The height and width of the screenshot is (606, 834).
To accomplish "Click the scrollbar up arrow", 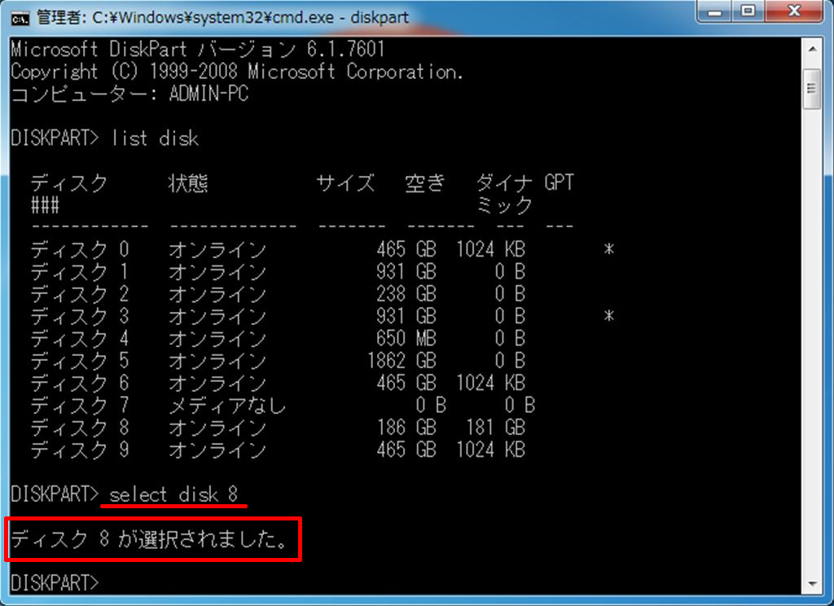I will click(812, 49).
